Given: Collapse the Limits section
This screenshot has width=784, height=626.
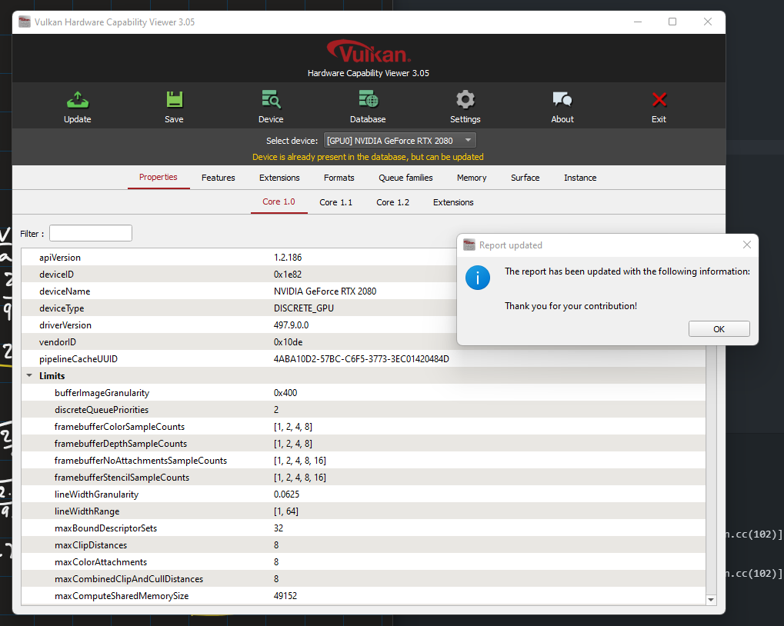Looking at the screenshot, I should pos(30,375).
